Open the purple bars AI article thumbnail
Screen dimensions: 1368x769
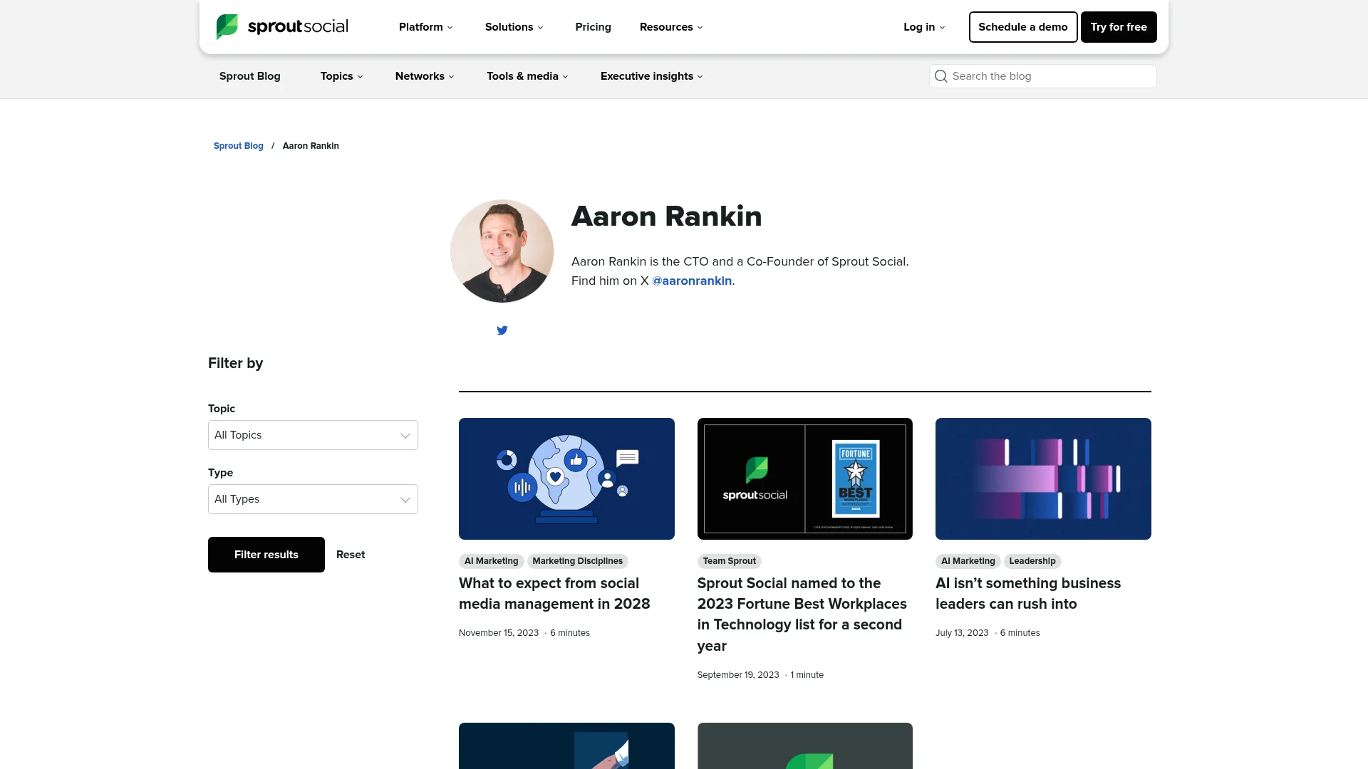click(x=1043, y=478)
